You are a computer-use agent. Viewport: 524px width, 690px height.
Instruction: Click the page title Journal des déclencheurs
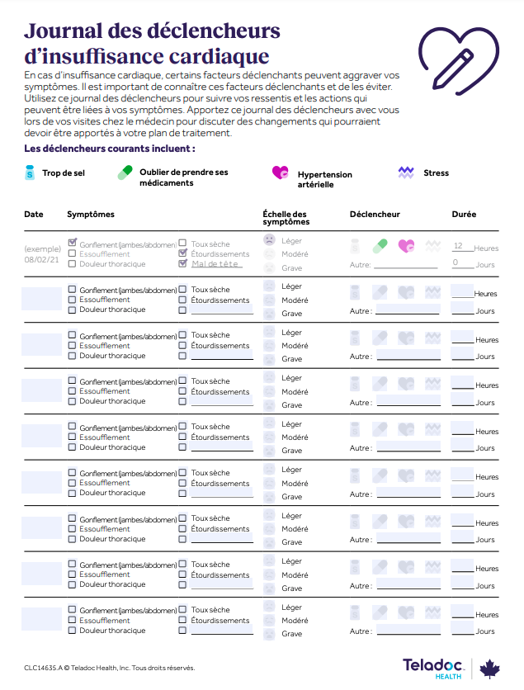153,31
